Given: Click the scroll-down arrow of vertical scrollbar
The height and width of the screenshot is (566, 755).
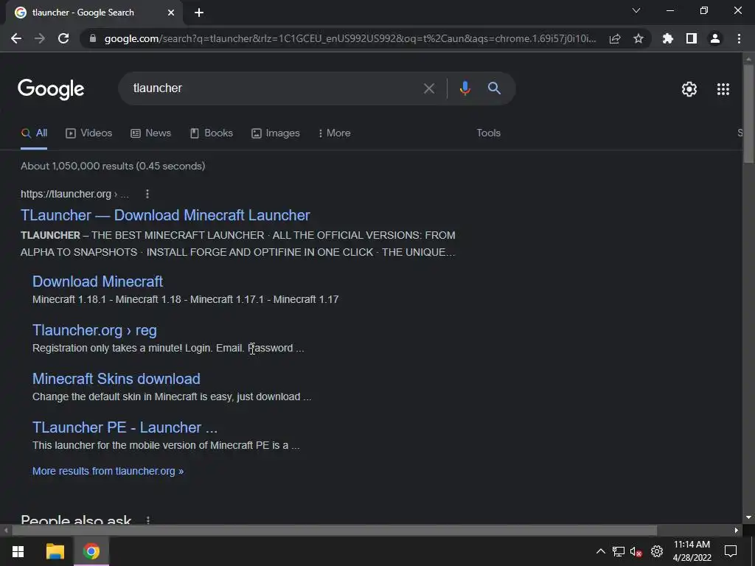Looking at the screenshot, I should [x=748, y=517].
